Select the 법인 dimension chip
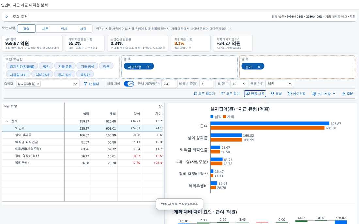Viewport: 359px width, 224px height. 46,66
